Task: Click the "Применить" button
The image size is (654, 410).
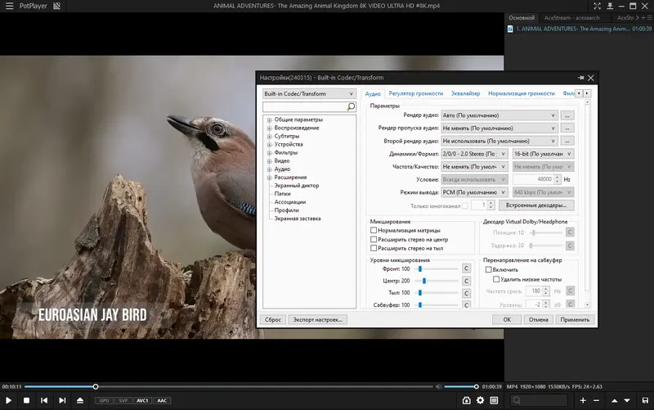Action: 575,319
